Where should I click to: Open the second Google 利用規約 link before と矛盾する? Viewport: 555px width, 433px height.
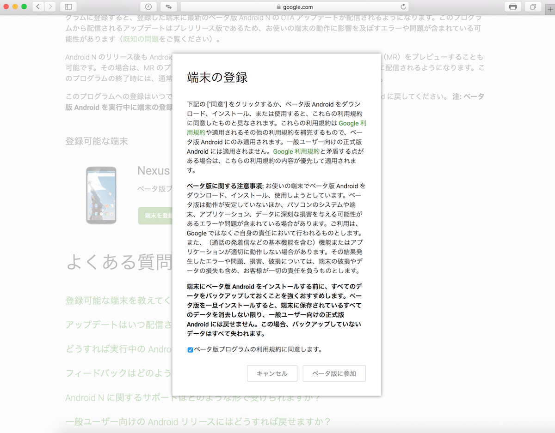[296, 151]
